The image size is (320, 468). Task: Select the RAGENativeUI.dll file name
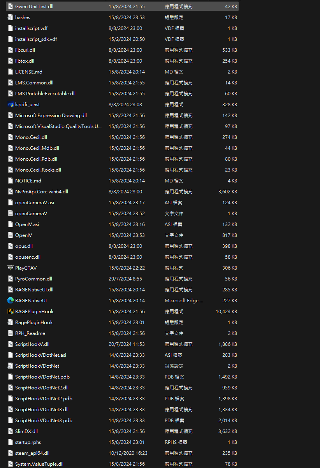click(x=34, y=290)
